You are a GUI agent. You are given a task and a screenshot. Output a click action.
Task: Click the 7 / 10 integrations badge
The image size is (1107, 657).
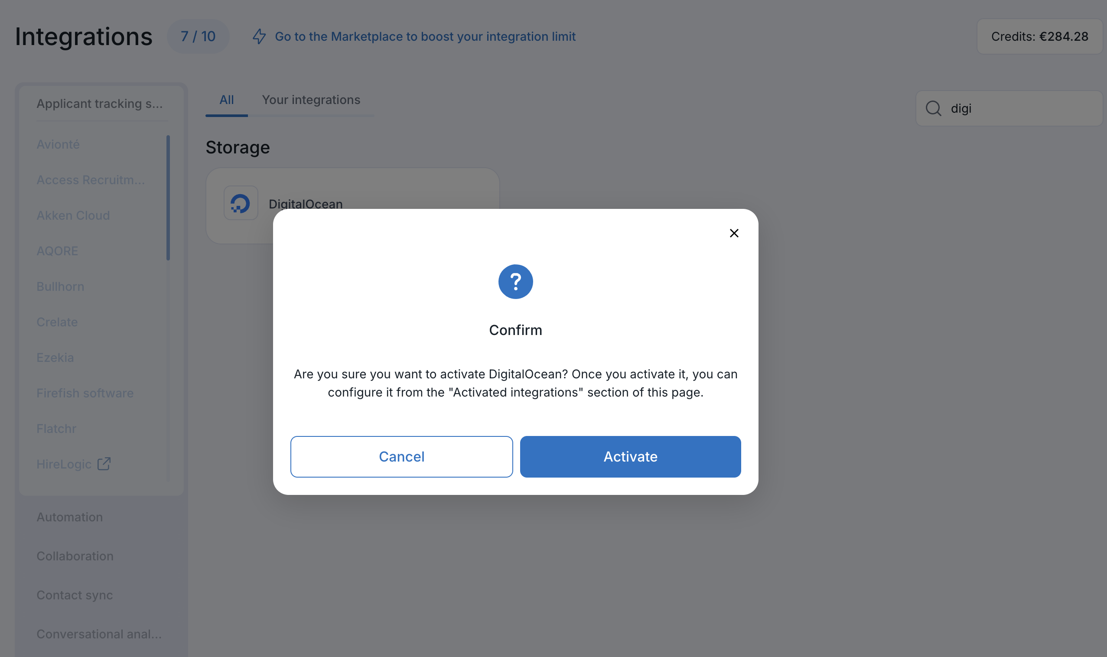pyautogui.click(x=198, y=36)
